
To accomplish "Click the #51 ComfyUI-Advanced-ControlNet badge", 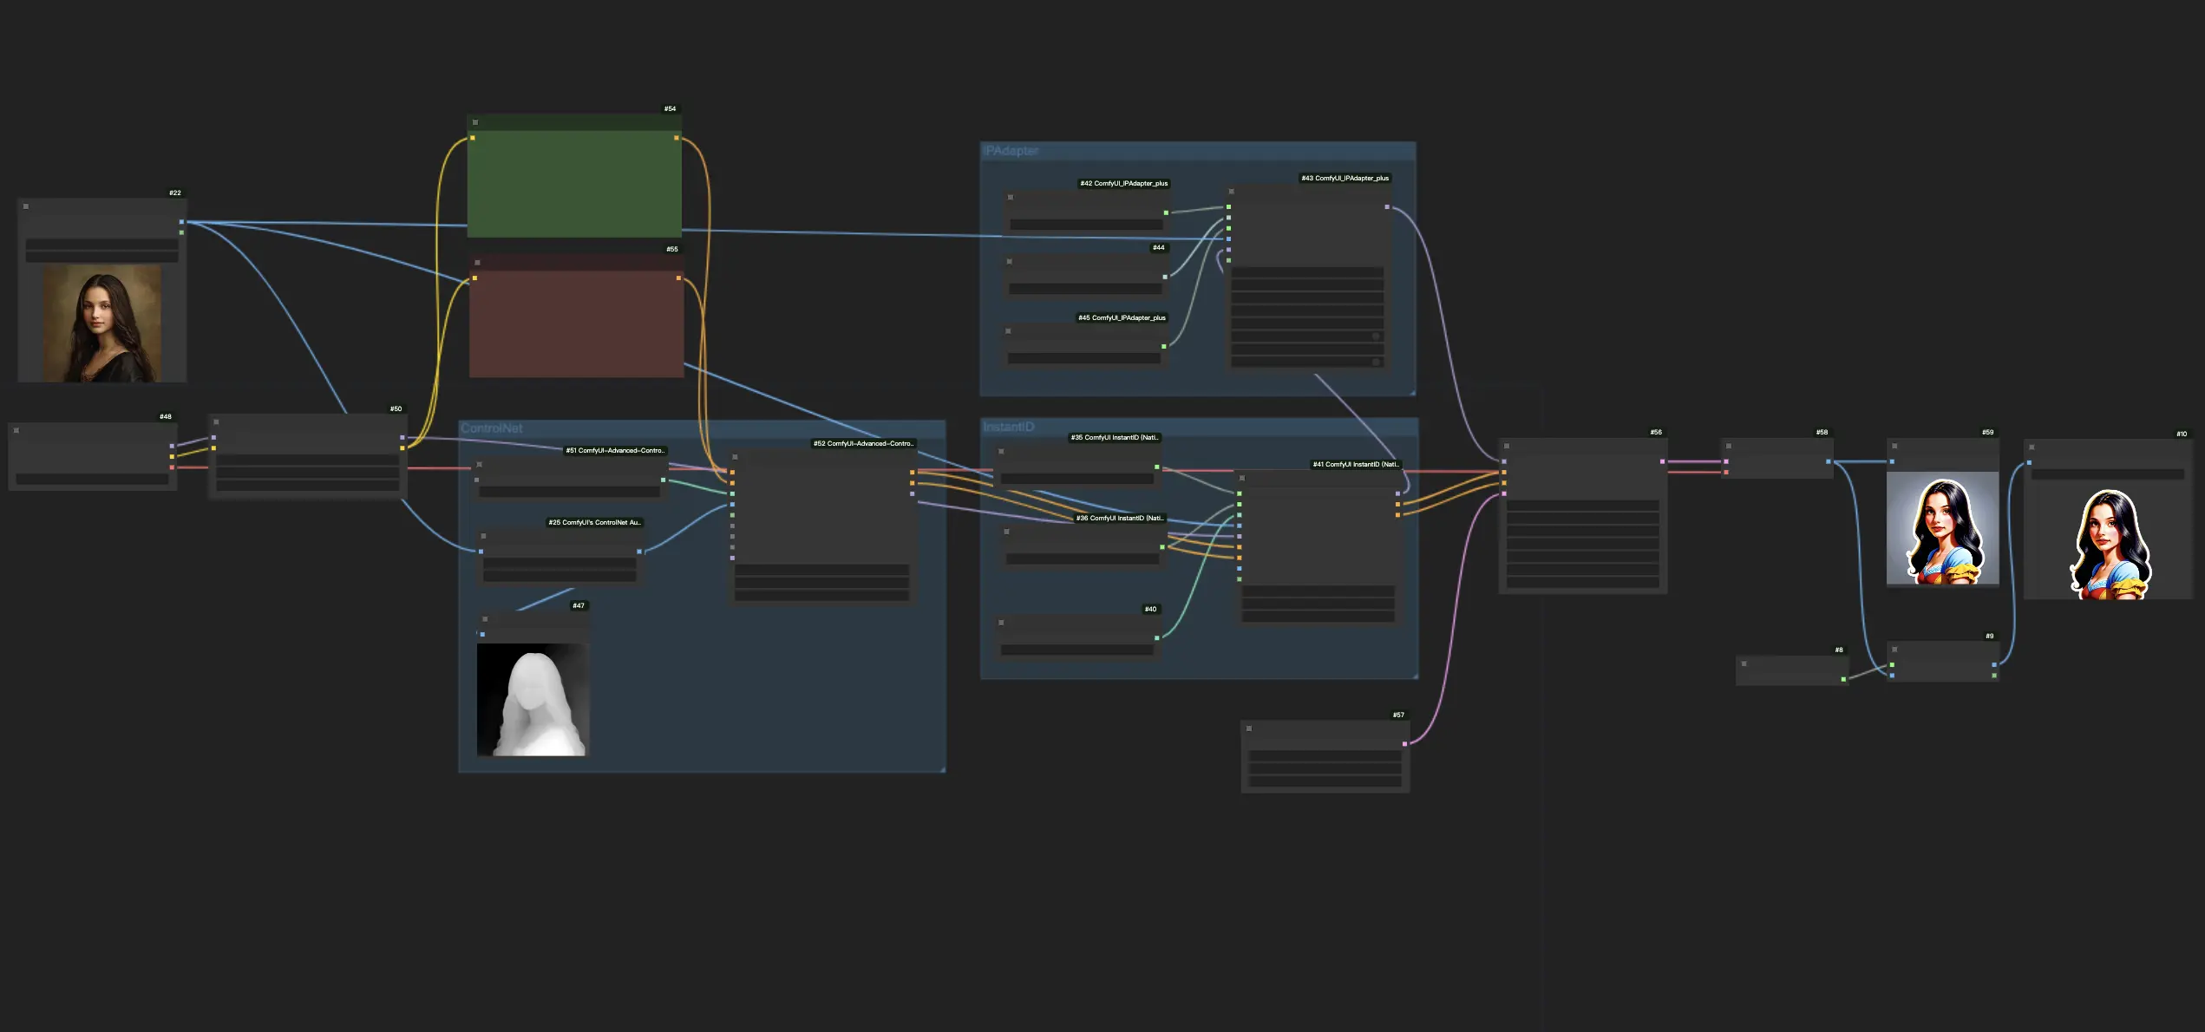I will pos(614,450).
